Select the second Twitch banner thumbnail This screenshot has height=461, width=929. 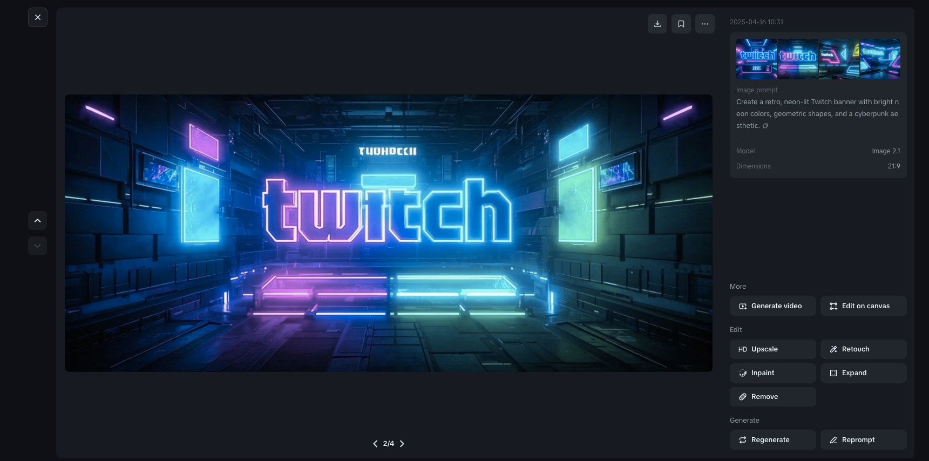798,59
